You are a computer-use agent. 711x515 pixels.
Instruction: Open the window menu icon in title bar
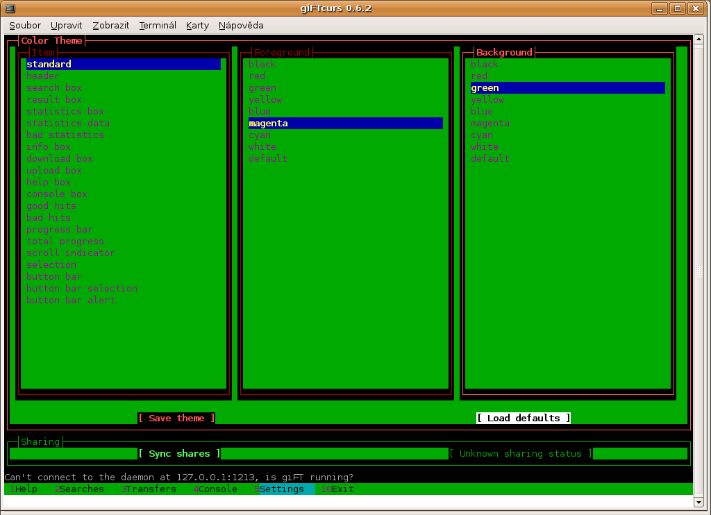click(x=10, y=8)
